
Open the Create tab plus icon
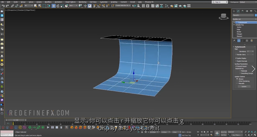(x=234, y=11)
